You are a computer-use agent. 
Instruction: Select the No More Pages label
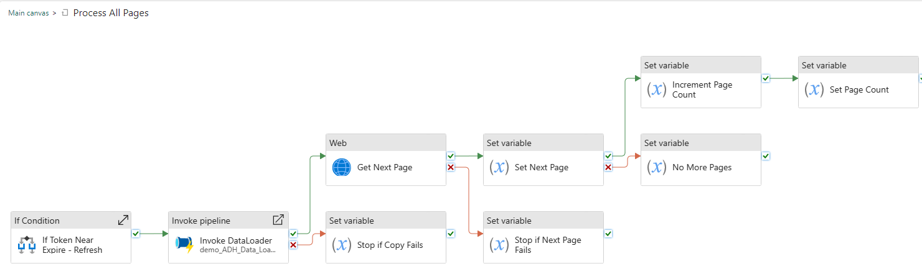(702, 167)
